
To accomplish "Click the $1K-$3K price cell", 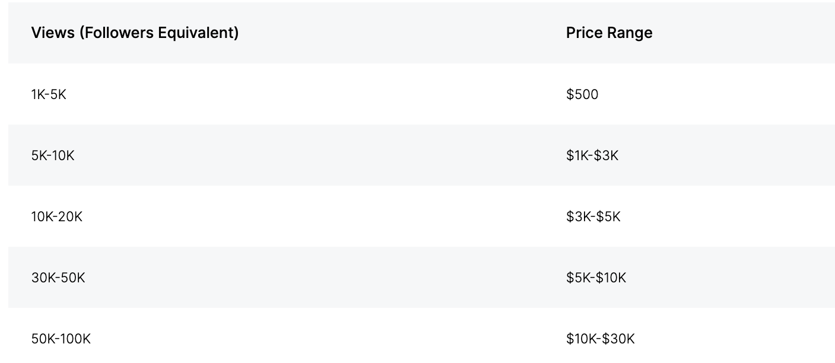I will [x=592, y=155].
